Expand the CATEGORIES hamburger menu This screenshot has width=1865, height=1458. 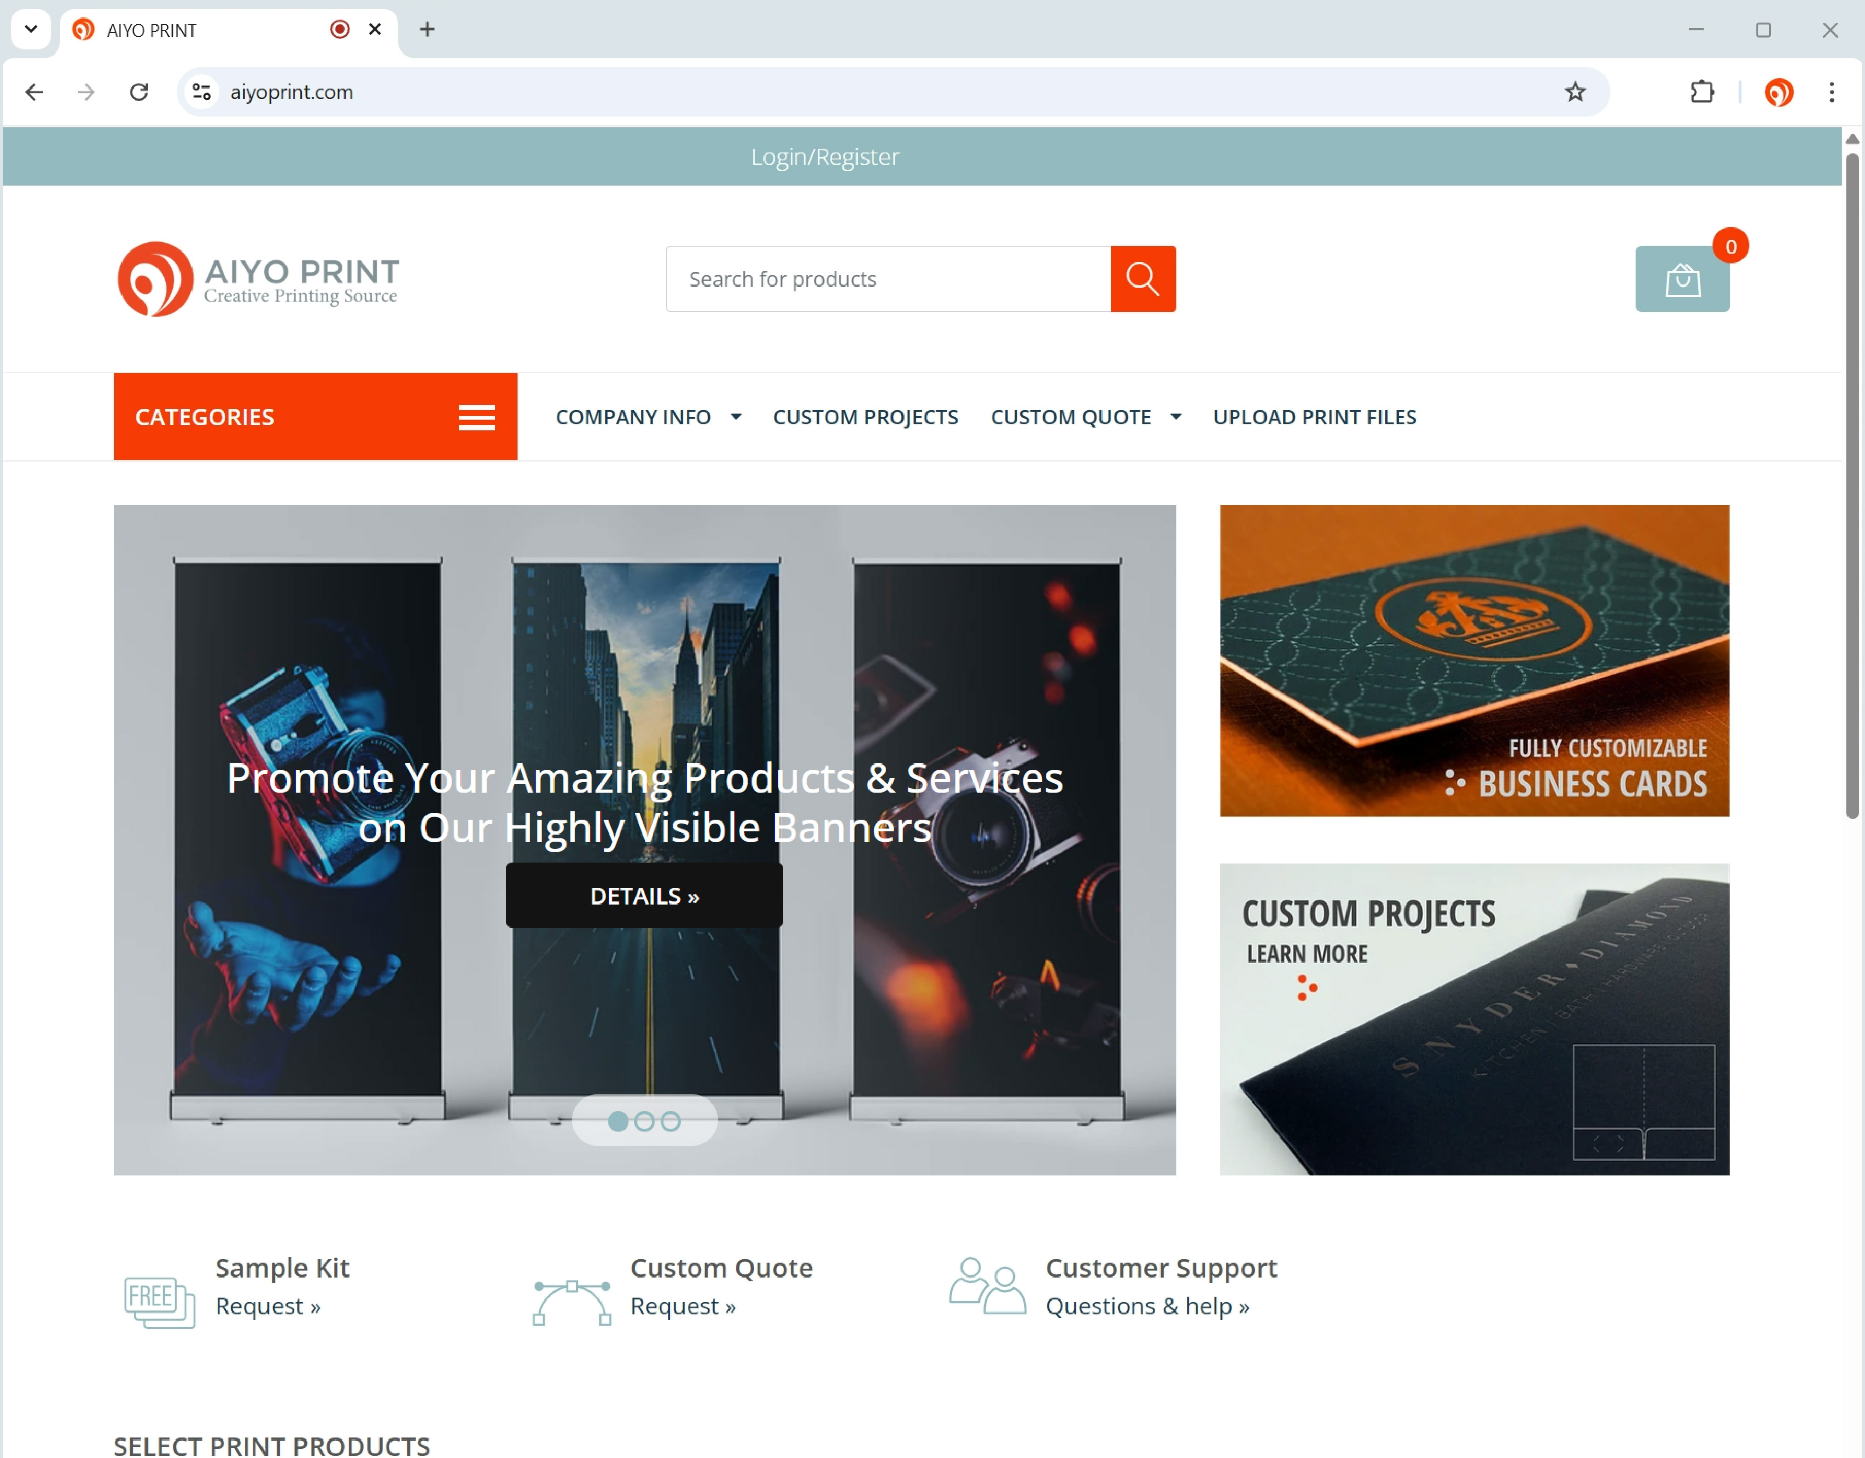[477, 417]
